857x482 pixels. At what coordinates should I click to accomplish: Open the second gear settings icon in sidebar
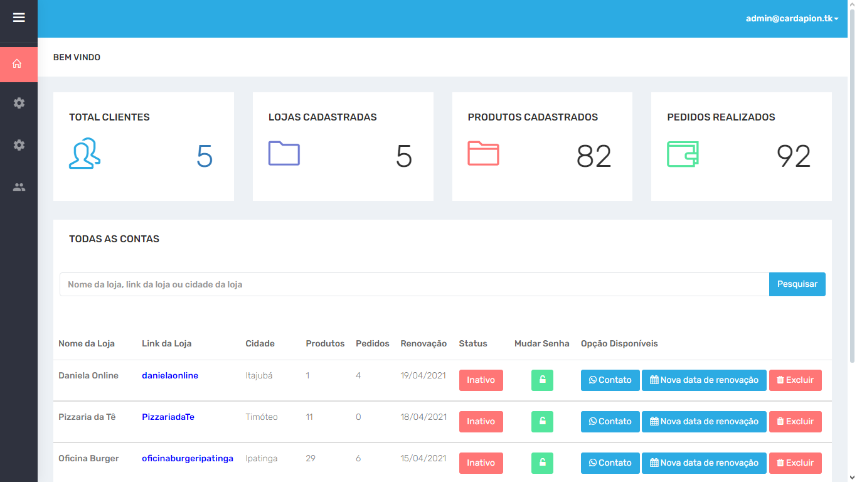tap(19, 145)
